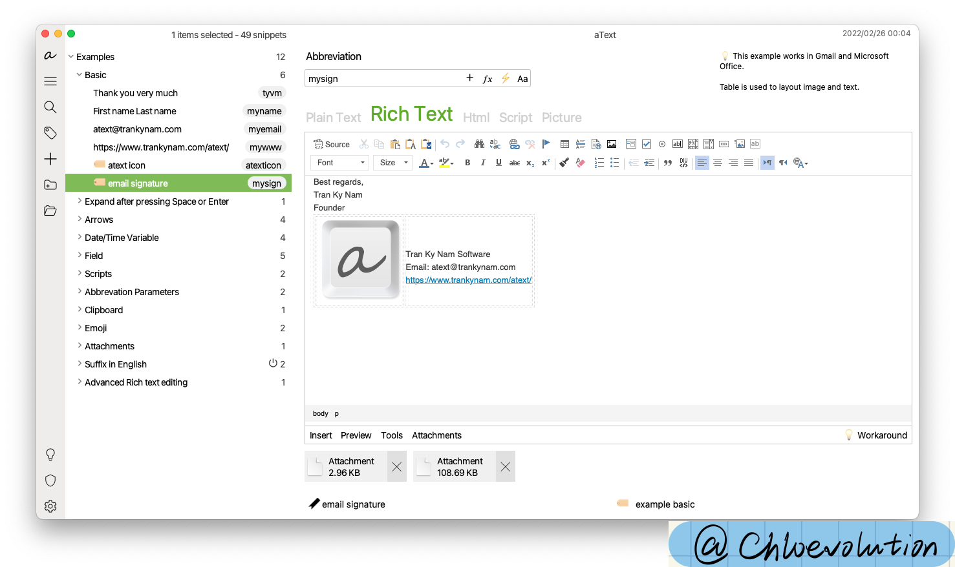Remove the 108.69 KB attachment
The width and height of the screenshot is (955, 567).
point(506,467)
